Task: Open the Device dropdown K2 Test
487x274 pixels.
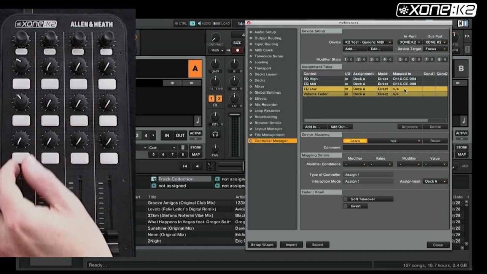Action: coord(368,42)
